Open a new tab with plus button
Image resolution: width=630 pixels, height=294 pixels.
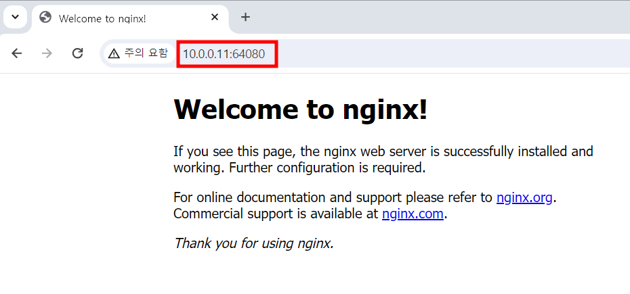[245, 17]
